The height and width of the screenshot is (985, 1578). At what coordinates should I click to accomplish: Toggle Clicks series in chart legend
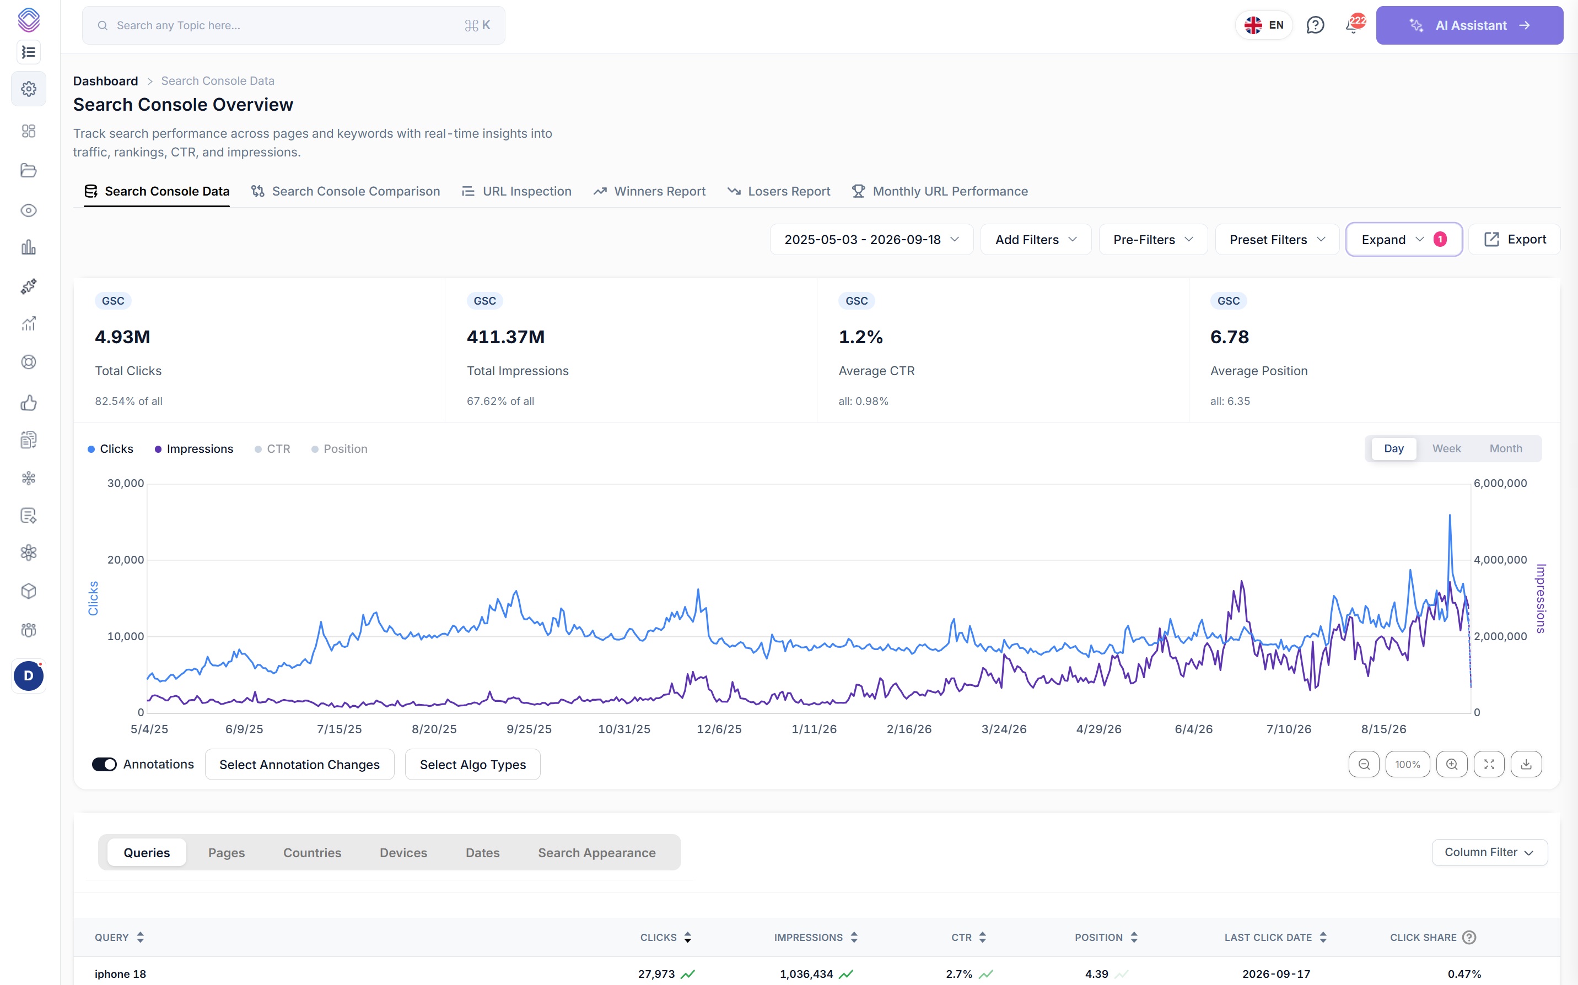(x=110, y=449)
